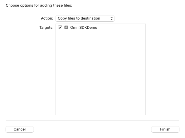The width and height of the screenshot is (185, 138).
Task: Dismiss dialog using the Cancel button
Action: [20, 129]
